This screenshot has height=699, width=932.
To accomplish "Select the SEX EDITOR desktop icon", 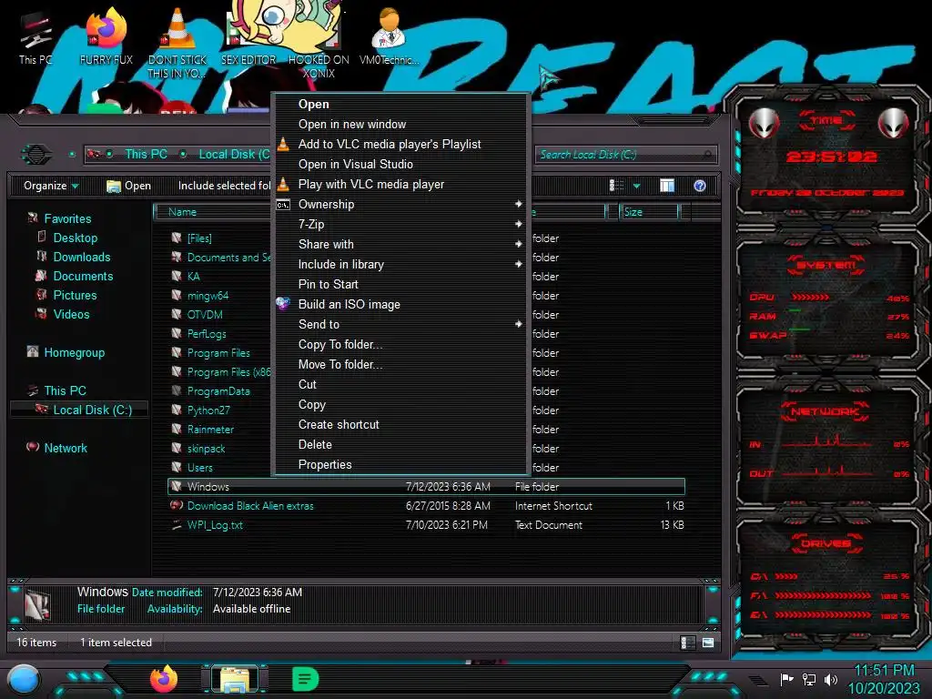I will click(248, 35).
